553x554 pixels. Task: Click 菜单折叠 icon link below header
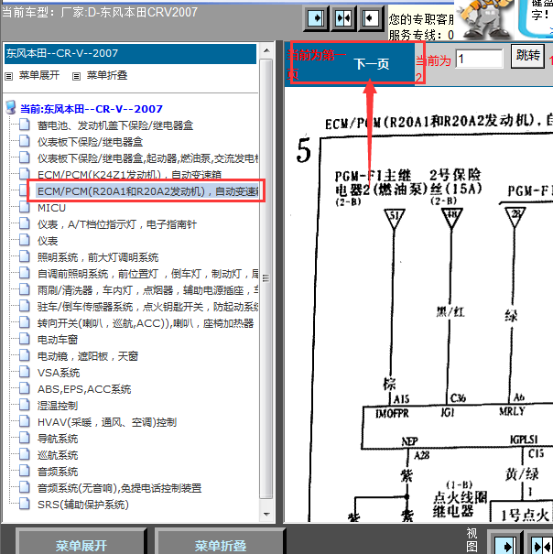pyautogui.click(x=100, y=75)
